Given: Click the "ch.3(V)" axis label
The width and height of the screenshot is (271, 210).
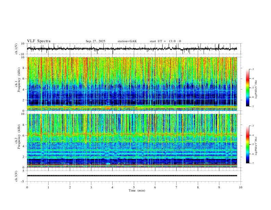Looking at the screenshot, I should 16,176.
